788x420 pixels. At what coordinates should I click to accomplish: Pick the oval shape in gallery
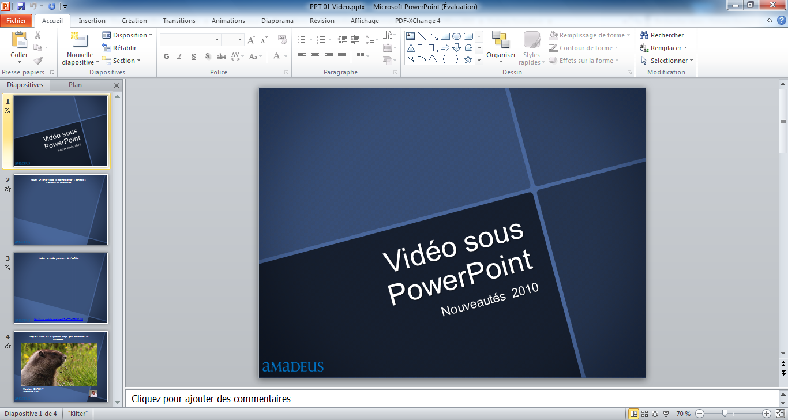coord(456,36)
